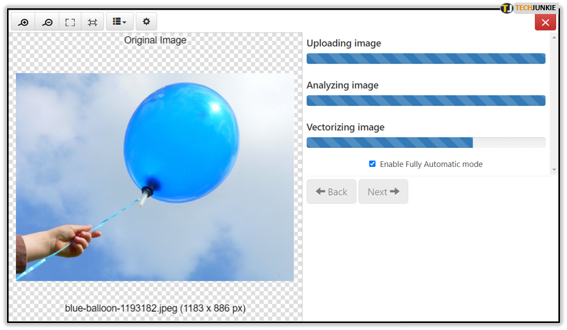The image size is (567, 330).
Task: Select the actual-size zoom icon
Action: tap(93, 22)
